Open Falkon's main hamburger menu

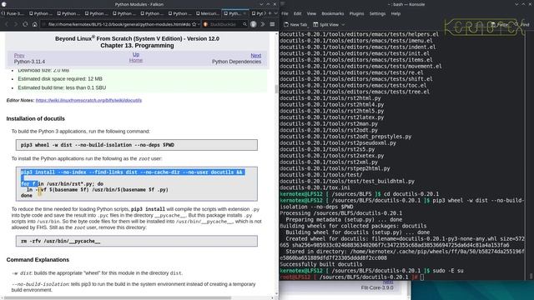coord(272,24)
